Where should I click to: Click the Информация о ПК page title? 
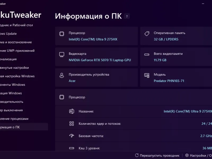[x=89, y=16]
